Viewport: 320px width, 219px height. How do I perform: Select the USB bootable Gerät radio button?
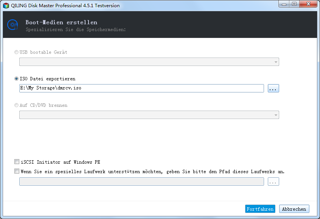[16, 52]
